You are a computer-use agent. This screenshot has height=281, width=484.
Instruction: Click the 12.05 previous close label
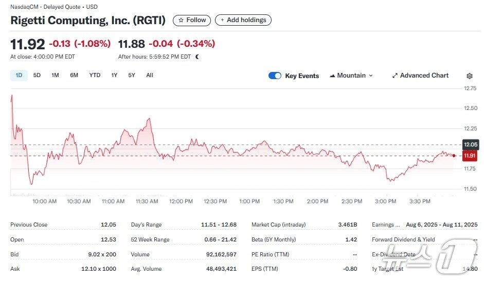pos(470,144)
